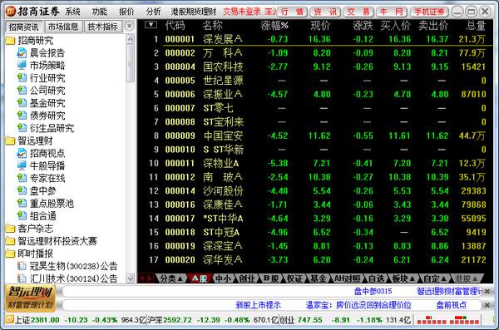The width and height of the screenshot is (499, 330).
Task: Click the 公司研究 document icon
Action: click(22, 91)
